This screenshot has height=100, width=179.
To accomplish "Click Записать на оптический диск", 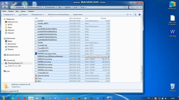I will 58,14.
